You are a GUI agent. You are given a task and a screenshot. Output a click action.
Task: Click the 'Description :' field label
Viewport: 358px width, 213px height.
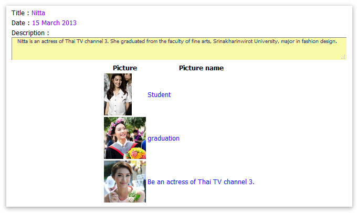30,33
